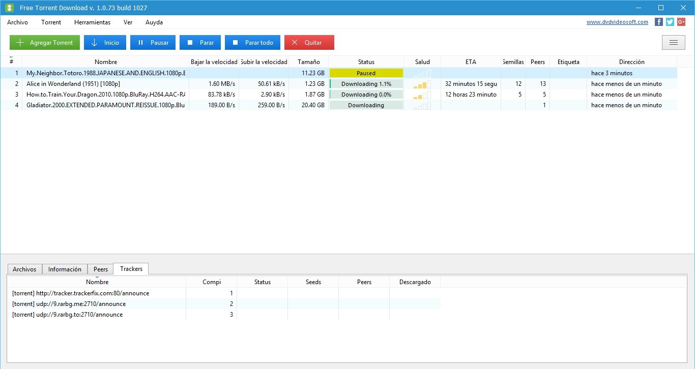
Task: Select udp://9.rarbg.me:2710 tracker entry
Action: [x=224, y=304]
